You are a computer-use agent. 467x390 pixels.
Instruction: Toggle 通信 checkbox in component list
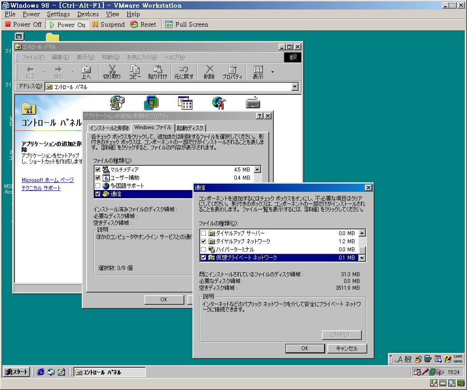[98, 194]
